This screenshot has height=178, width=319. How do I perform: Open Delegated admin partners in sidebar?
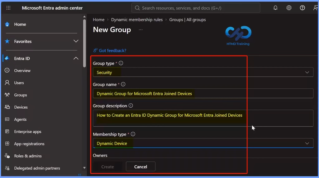coord(37,168)
